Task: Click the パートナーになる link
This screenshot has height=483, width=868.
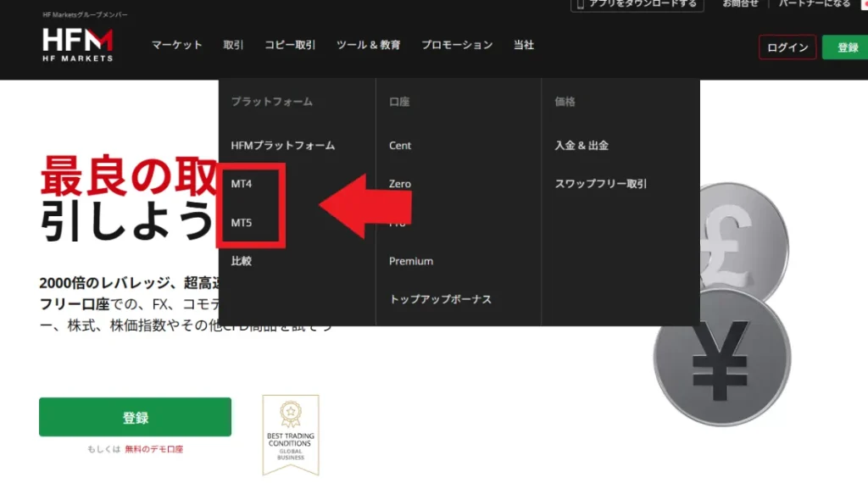Action: [815, 4]
